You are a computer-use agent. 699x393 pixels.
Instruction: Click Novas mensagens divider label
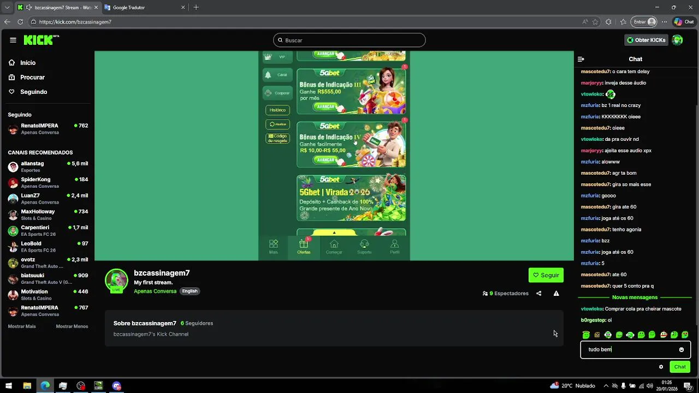click(x=635, y=297)
